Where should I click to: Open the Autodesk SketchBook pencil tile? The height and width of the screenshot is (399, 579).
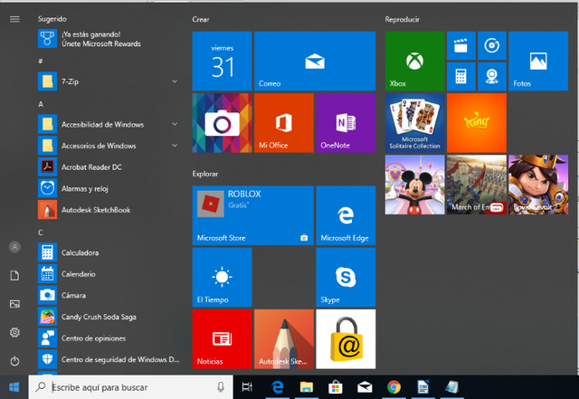click(284, 338)
